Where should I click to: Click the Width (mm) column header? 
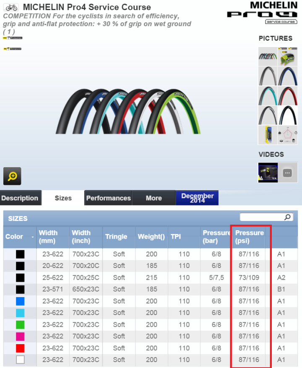pyautogui.click(x=53, y=237)
